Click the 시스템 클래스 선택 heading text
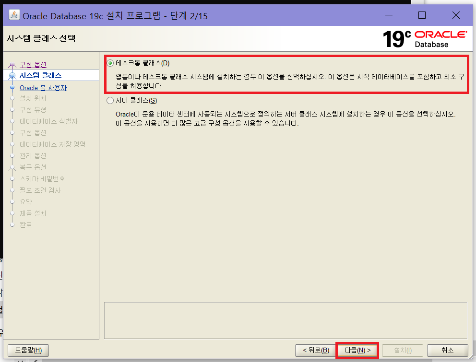The width and height of the screenshot is (476, 362). coord(41,38)
